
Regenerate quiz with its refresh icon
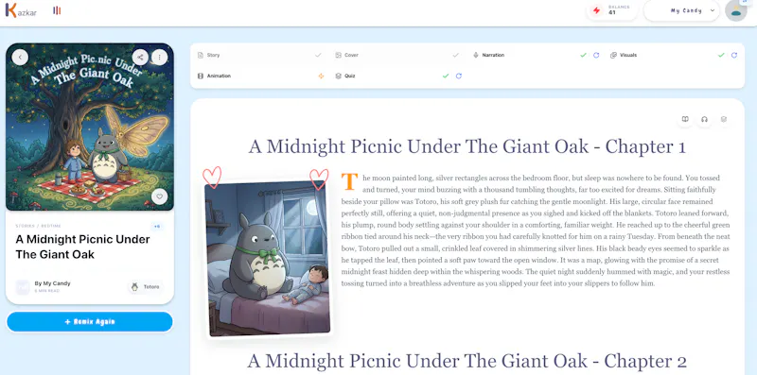click(459, 76)
